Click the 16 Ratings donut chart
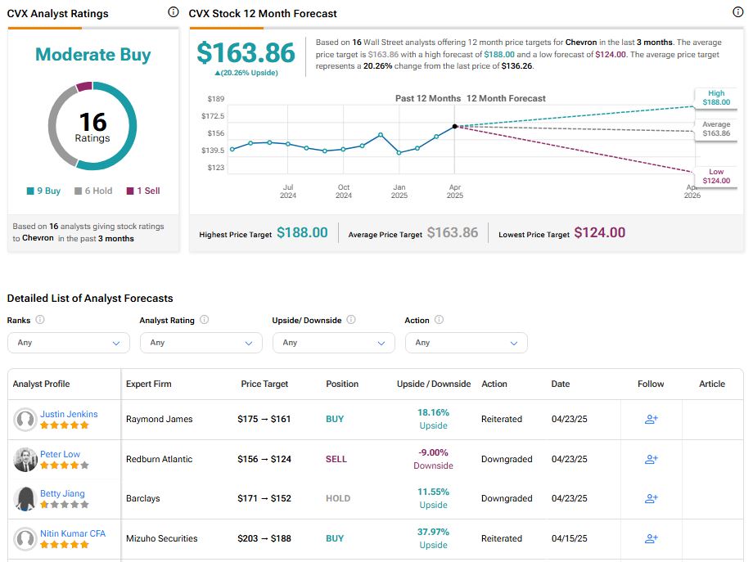Viewport: 753px width, 562px height. [92, 126]
